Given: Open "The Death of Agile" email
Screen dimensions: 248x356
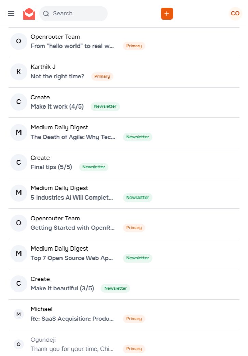Looking at the screenshot, I should tap(73, 137).
